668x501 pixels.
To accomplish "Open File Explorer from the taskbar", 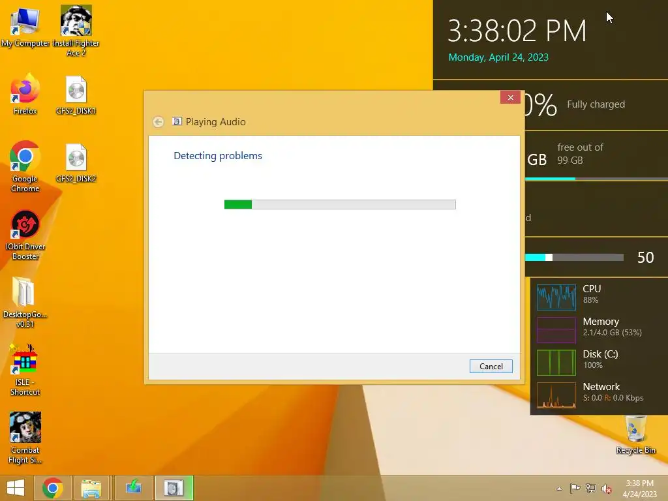I will pyautogui.click(x=91, y=488).
